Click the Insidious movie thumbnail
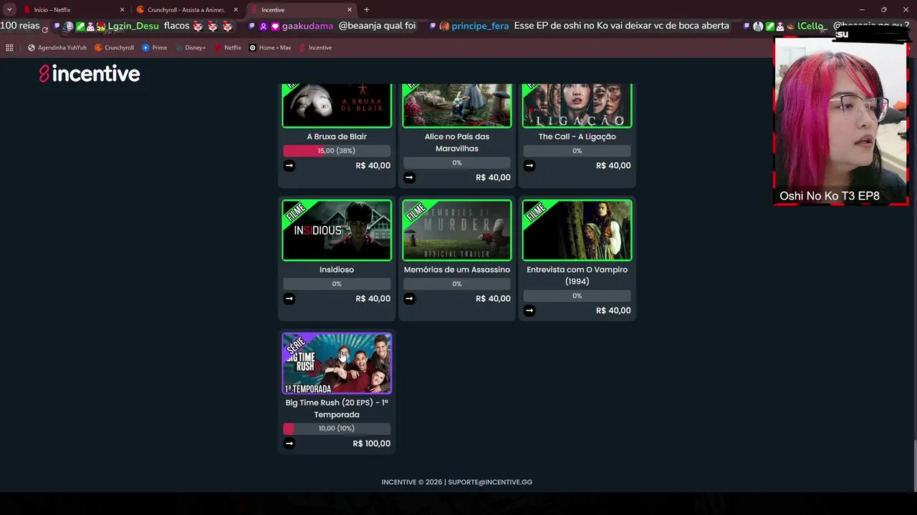The width and height of the screenshot is (917, 515). point(337,230)
